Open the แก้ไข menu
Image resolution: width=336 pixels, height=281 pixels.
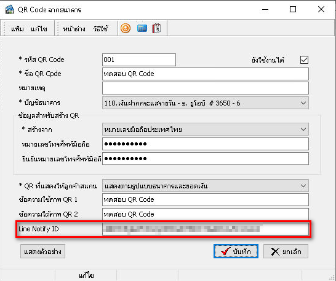click(x=39, y=29)
